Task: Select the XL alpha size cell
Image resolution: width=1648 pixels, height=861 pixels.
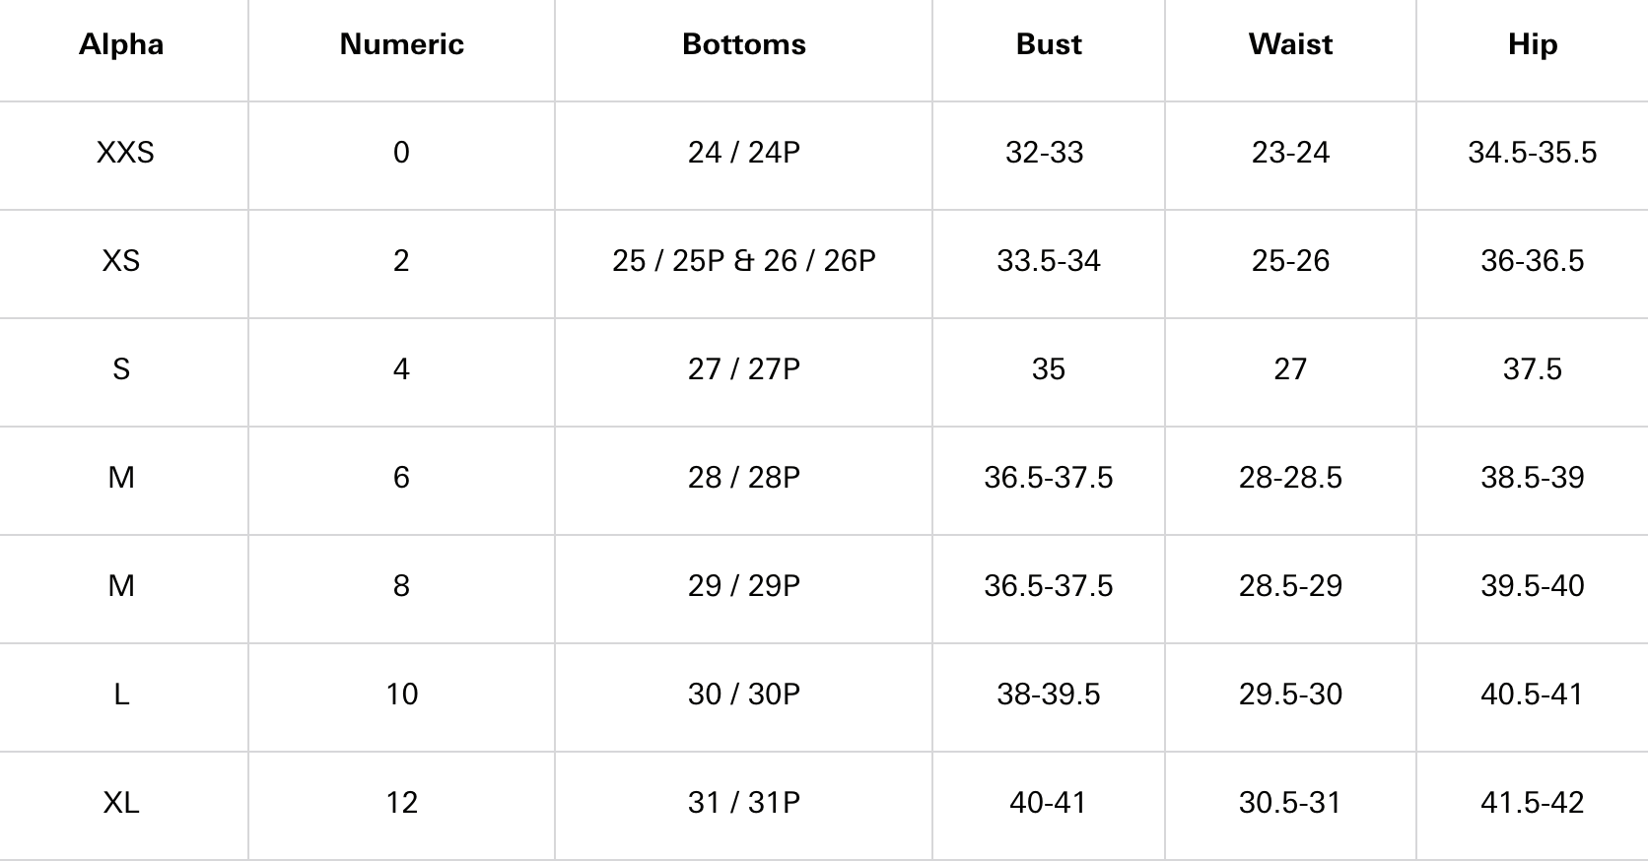Action: click(x=121, y=803)
